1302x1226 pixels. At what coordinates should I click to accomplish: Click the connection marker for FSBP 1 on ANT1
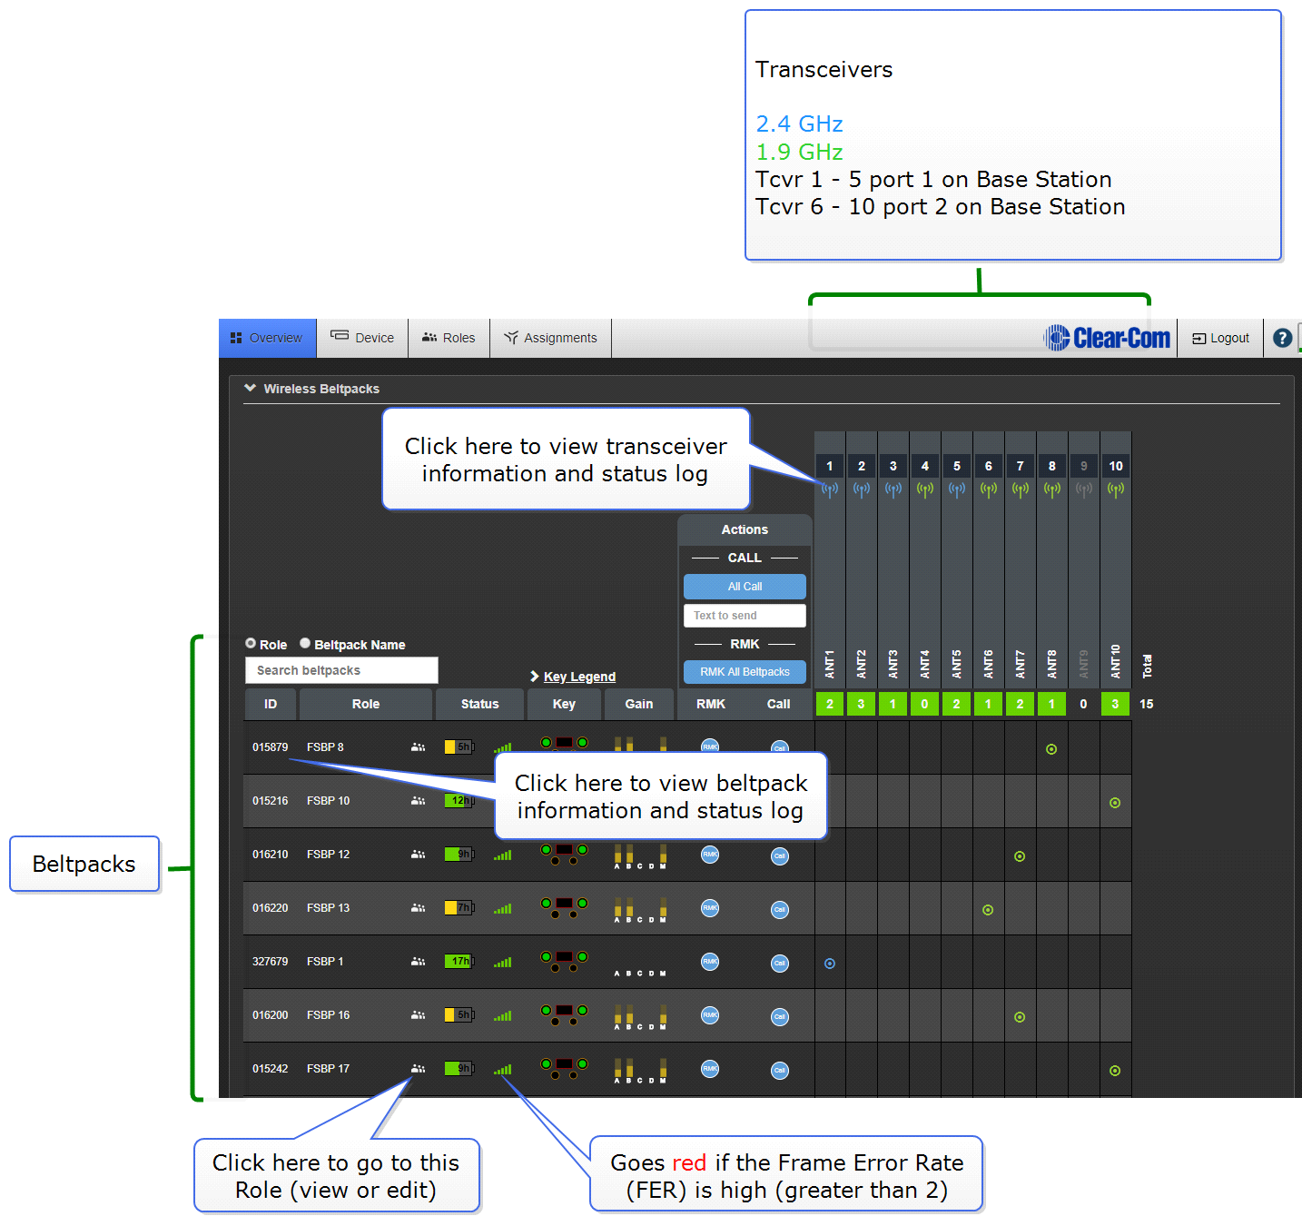click(830, 964)
